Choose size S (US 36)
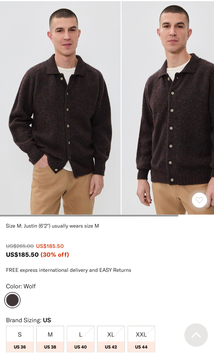214x353 pixels. click(20, 339)
